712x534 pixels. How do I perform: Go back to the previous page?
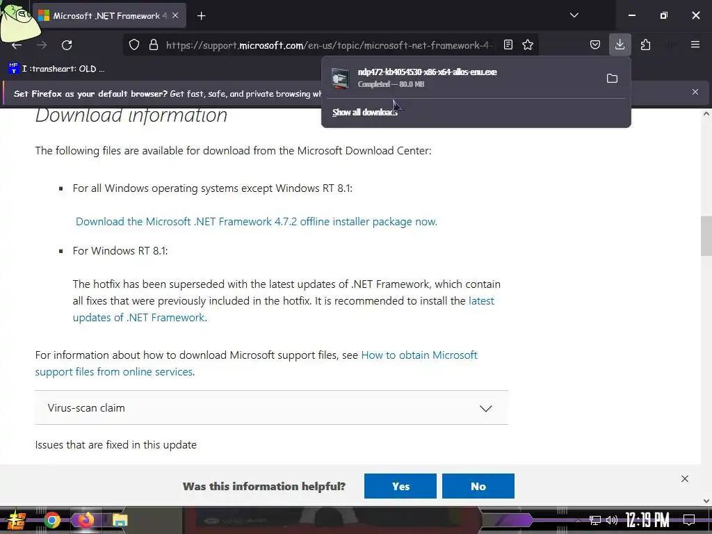click(17, 45)
